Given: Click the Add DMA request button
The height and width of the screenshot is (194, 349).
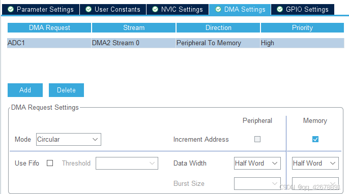Looking at the screenshot, I should click(x=25, y=90).
